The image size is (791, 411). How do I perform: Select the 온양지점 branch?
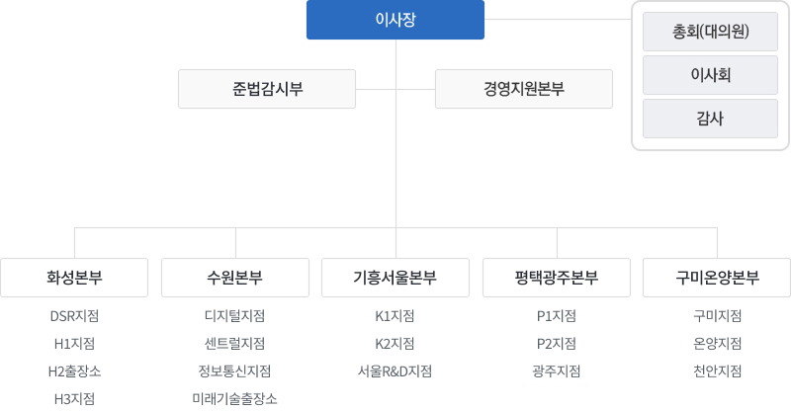717,344
